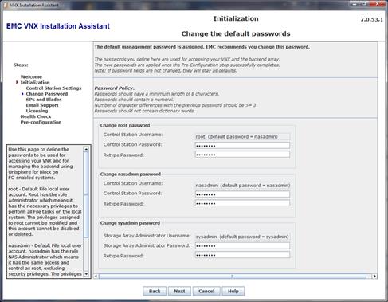388x302 pixels.
Task: Click arrow marker beside Initialization
Action: pos(17,82)
